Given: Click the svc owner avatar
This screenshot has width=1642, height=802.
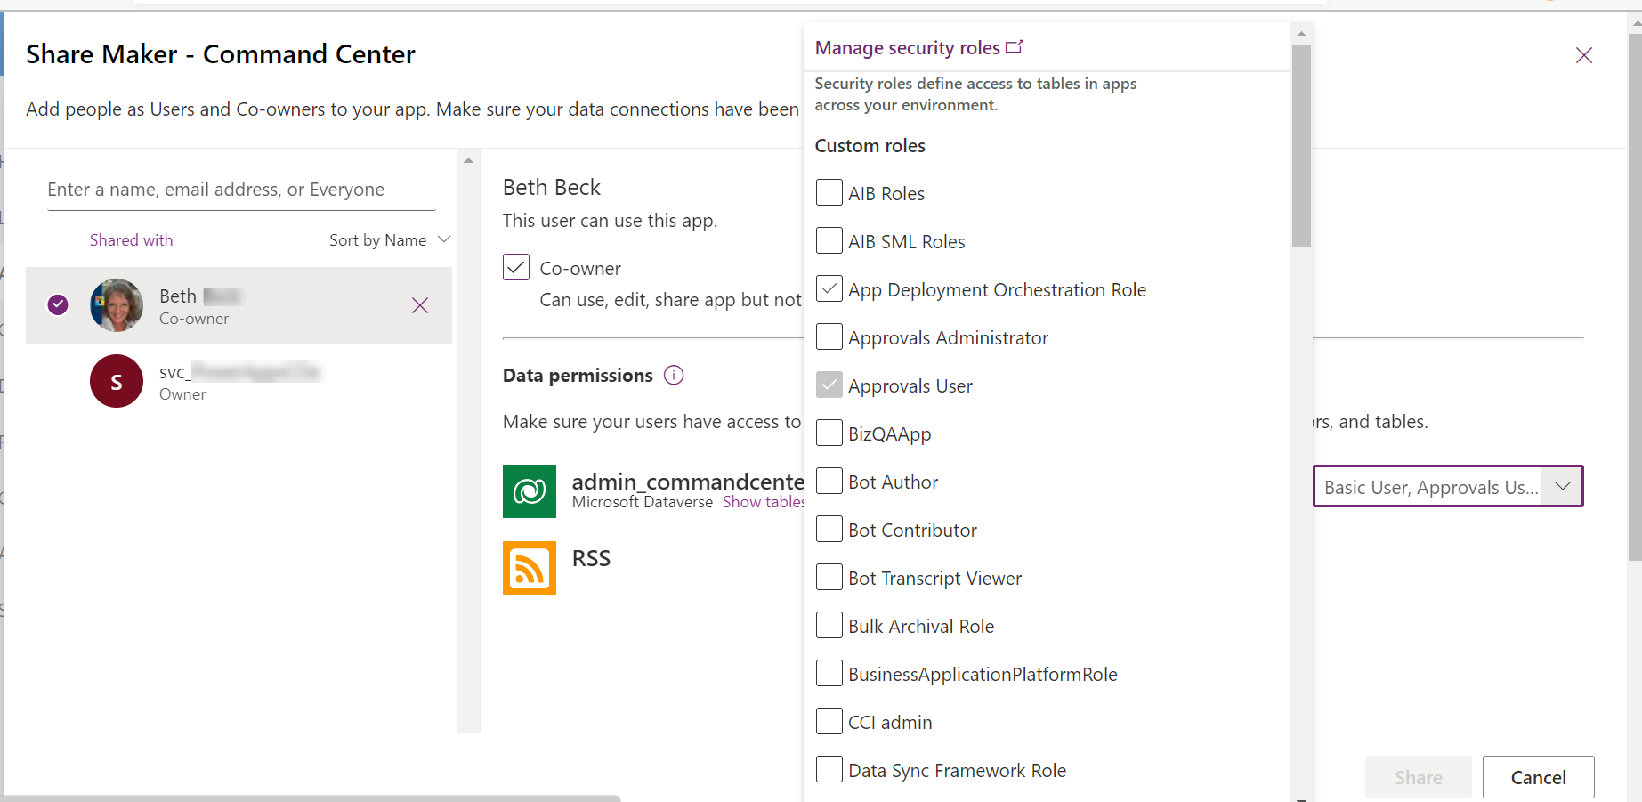Looking at the screenshot, I should 116,381.
